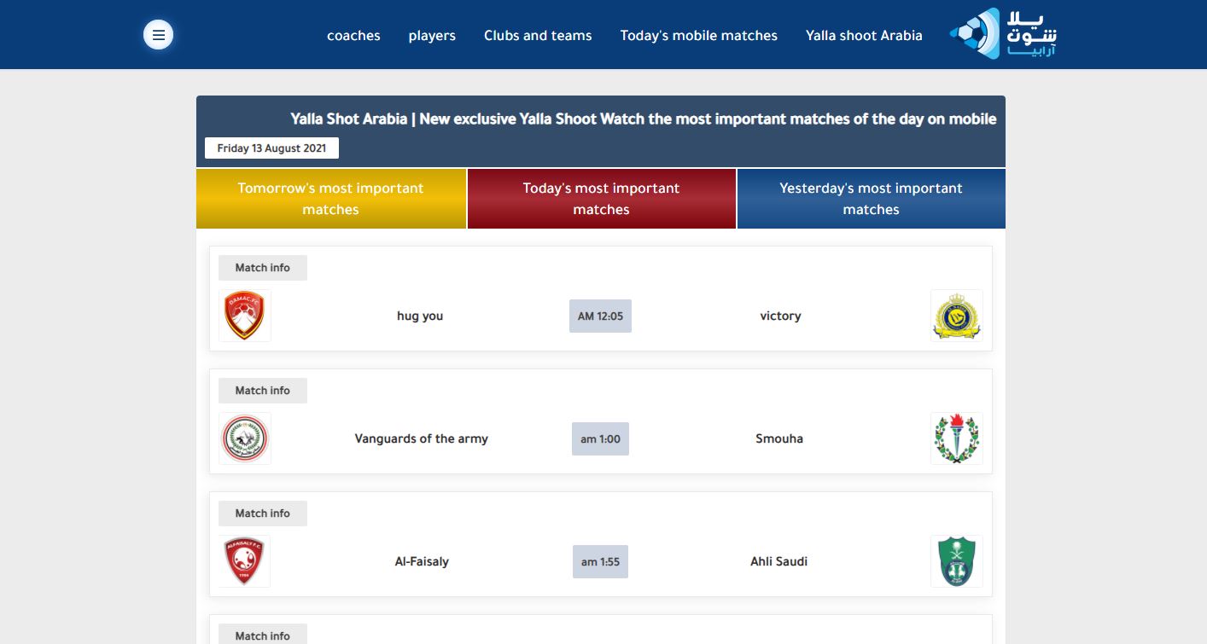The image size is (1207, 644).
Task: Click the Yalla Shot Arabia page heading
Action: (x=644, y=119)
